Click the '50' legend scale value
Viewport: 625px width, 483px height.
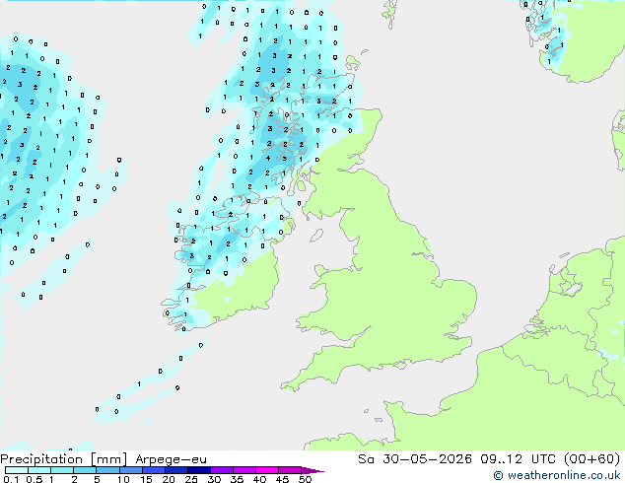tap(305, 479)
